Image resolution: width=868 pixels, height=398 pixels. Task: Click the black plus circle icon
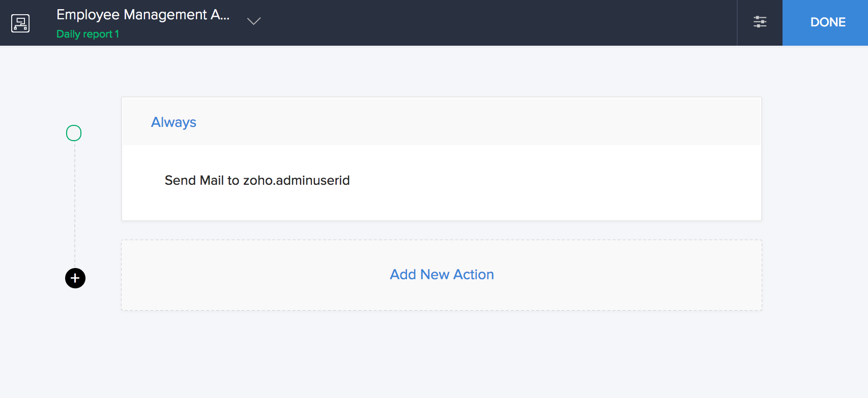pyautogui.click(x=75, y=278)
